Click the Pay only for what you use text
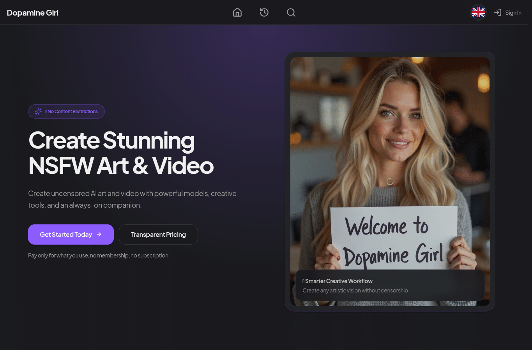532x350 pixels. [98, 255]
